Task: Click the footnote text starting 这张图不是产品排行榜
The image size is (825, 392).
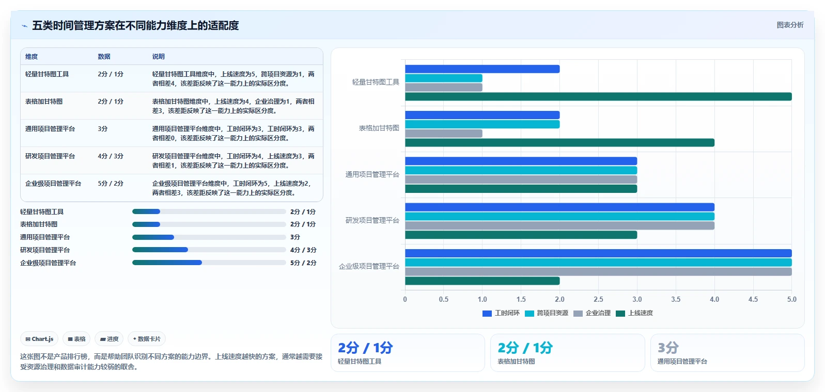Action: pos(171,362)
